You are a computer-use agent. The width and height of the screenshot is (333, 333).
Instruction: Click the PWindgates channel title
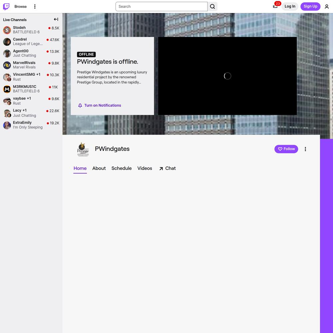[x=112, y=149]
